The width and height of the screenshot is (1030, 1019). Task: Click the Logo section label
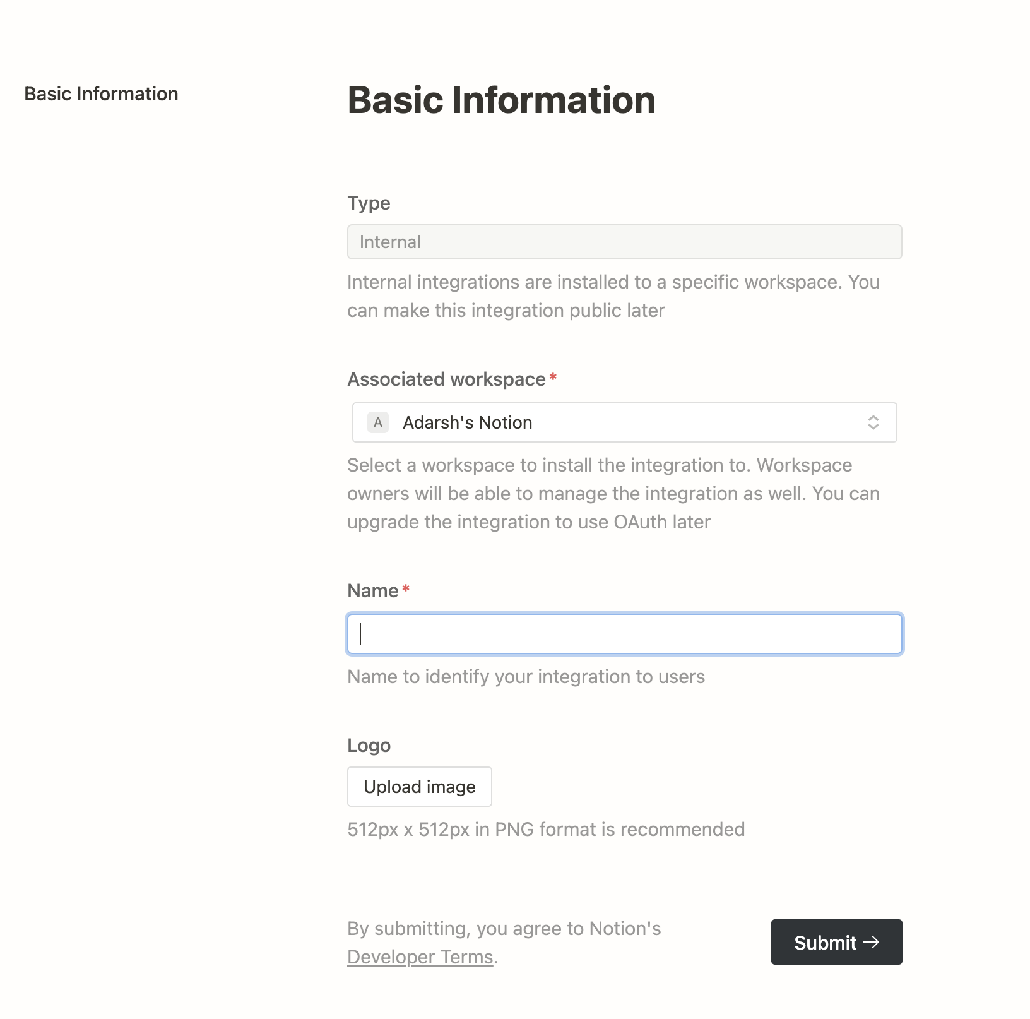point(369,746)
